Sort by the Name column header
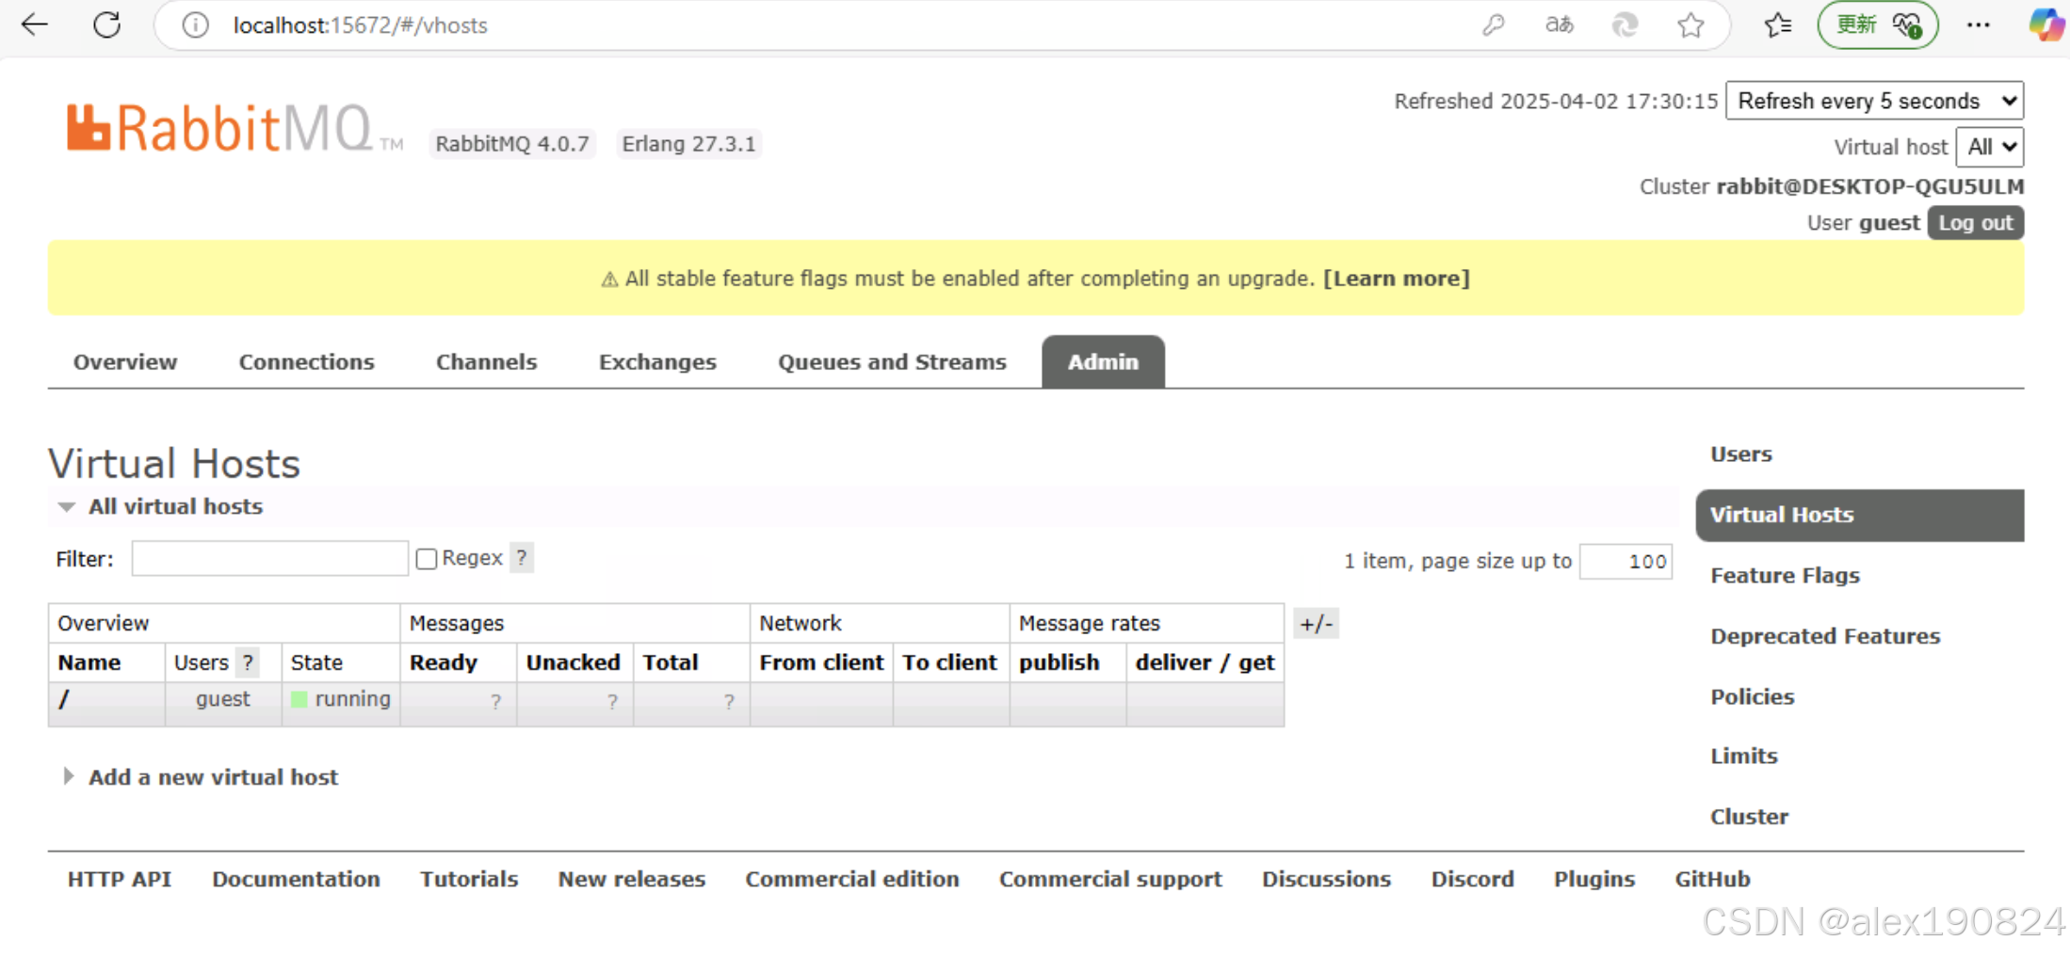 (89, 662)
